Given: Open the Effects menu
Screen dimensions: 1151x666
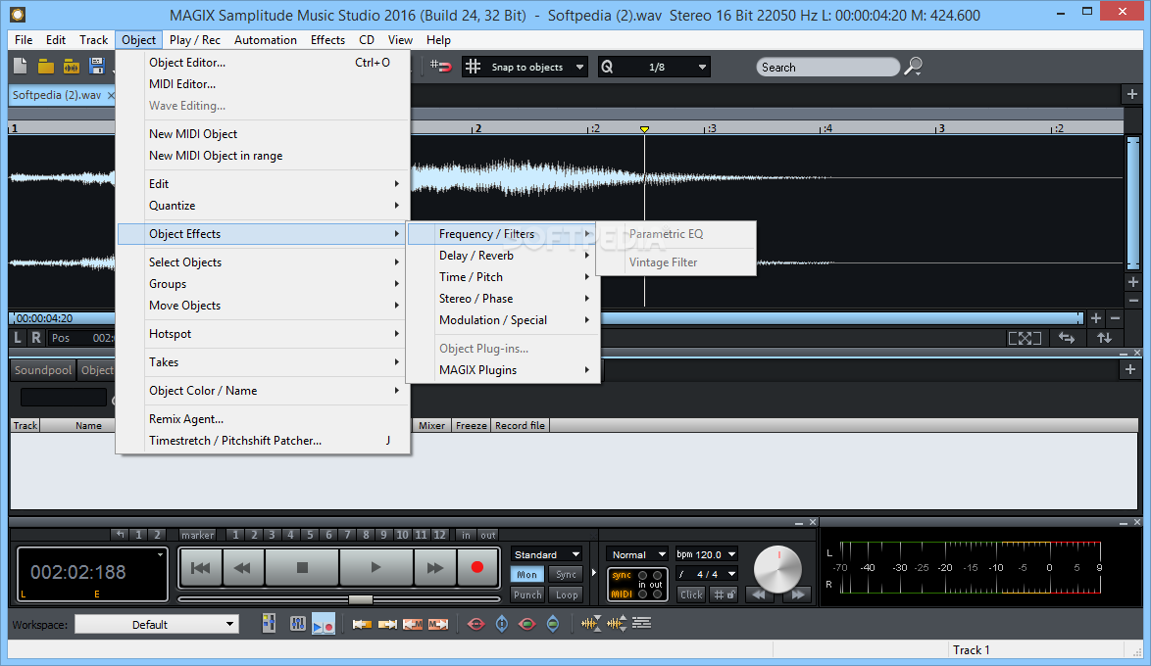Looking at the screenshot, I should point(327,39).
